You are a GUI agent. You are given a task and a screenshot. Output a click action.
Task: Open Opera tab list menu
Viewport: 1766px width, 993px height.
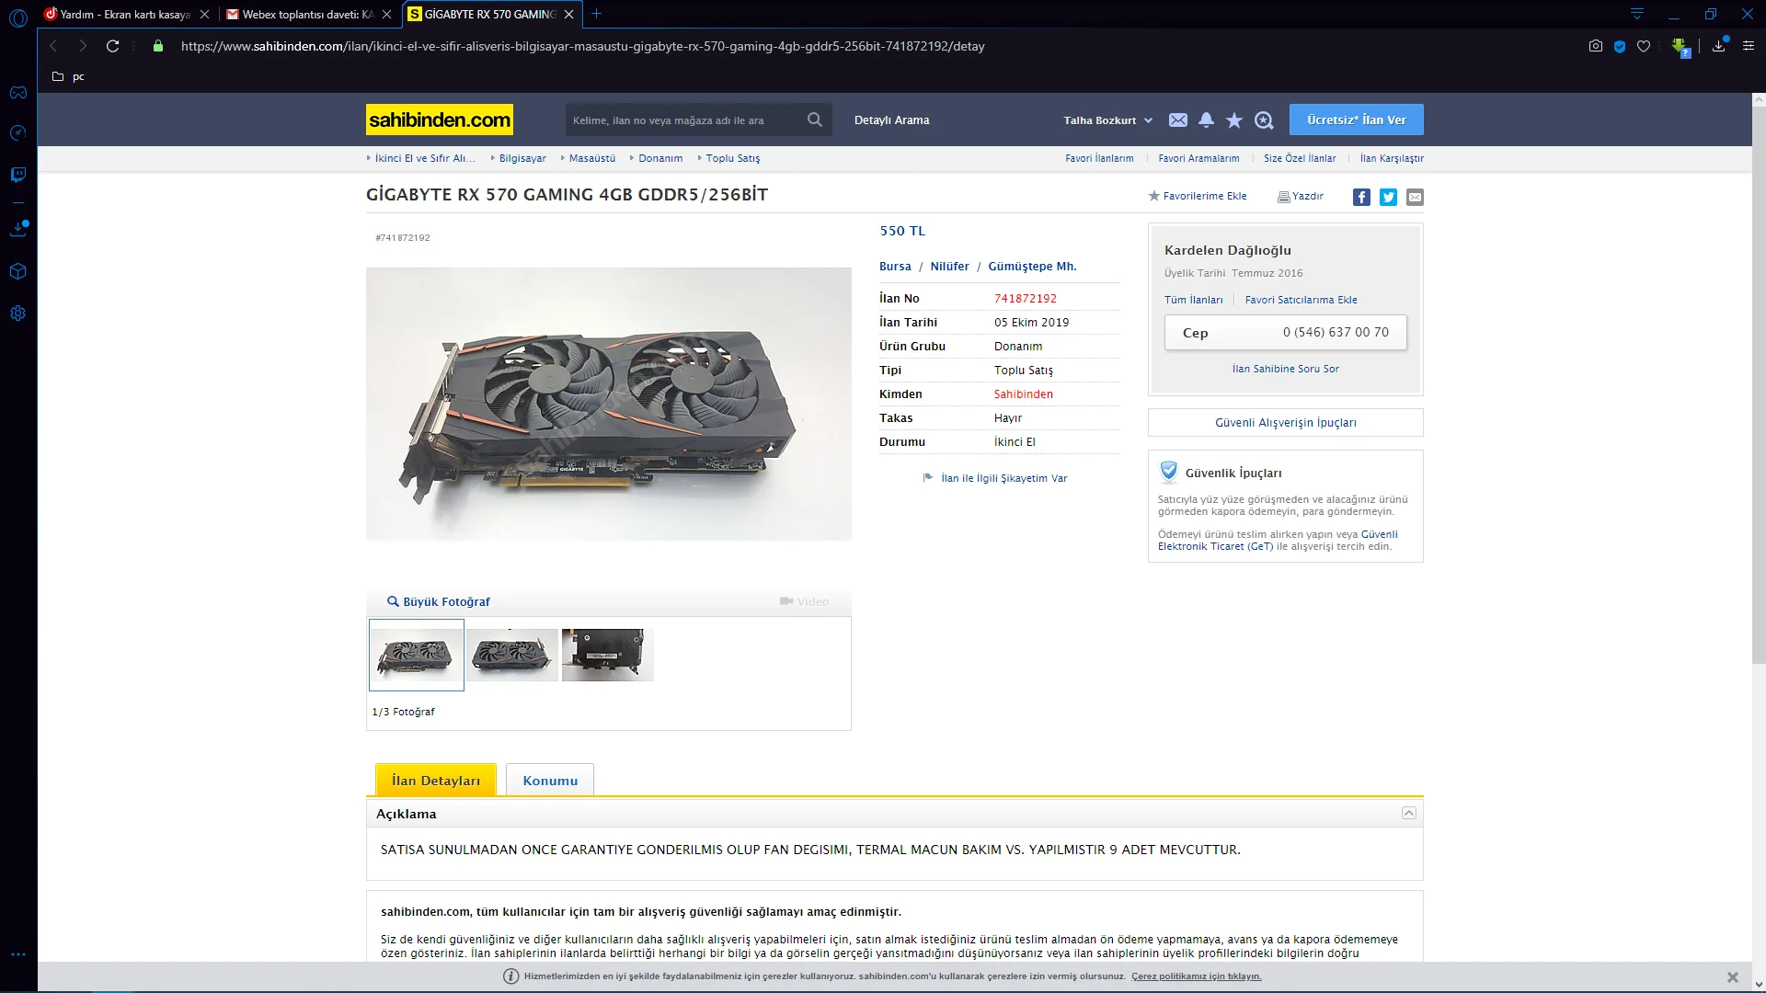click(x=1637, y=14)
